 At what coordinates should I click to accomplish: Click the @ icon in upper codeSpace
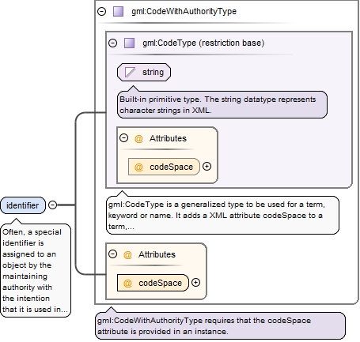click(x=138, y=167)
